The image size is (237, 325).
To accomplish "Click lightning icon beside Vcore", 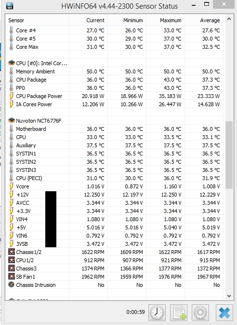I will click(x=12, y=186).
